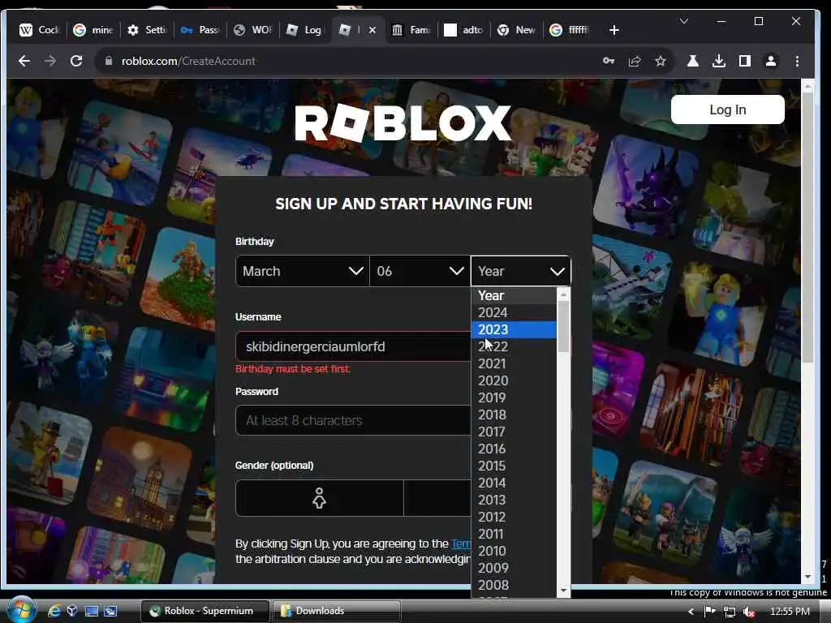Viewport: 831px width, 623px height.
Task: Toggle the side panel icon
Action: [x=745, y=61]
